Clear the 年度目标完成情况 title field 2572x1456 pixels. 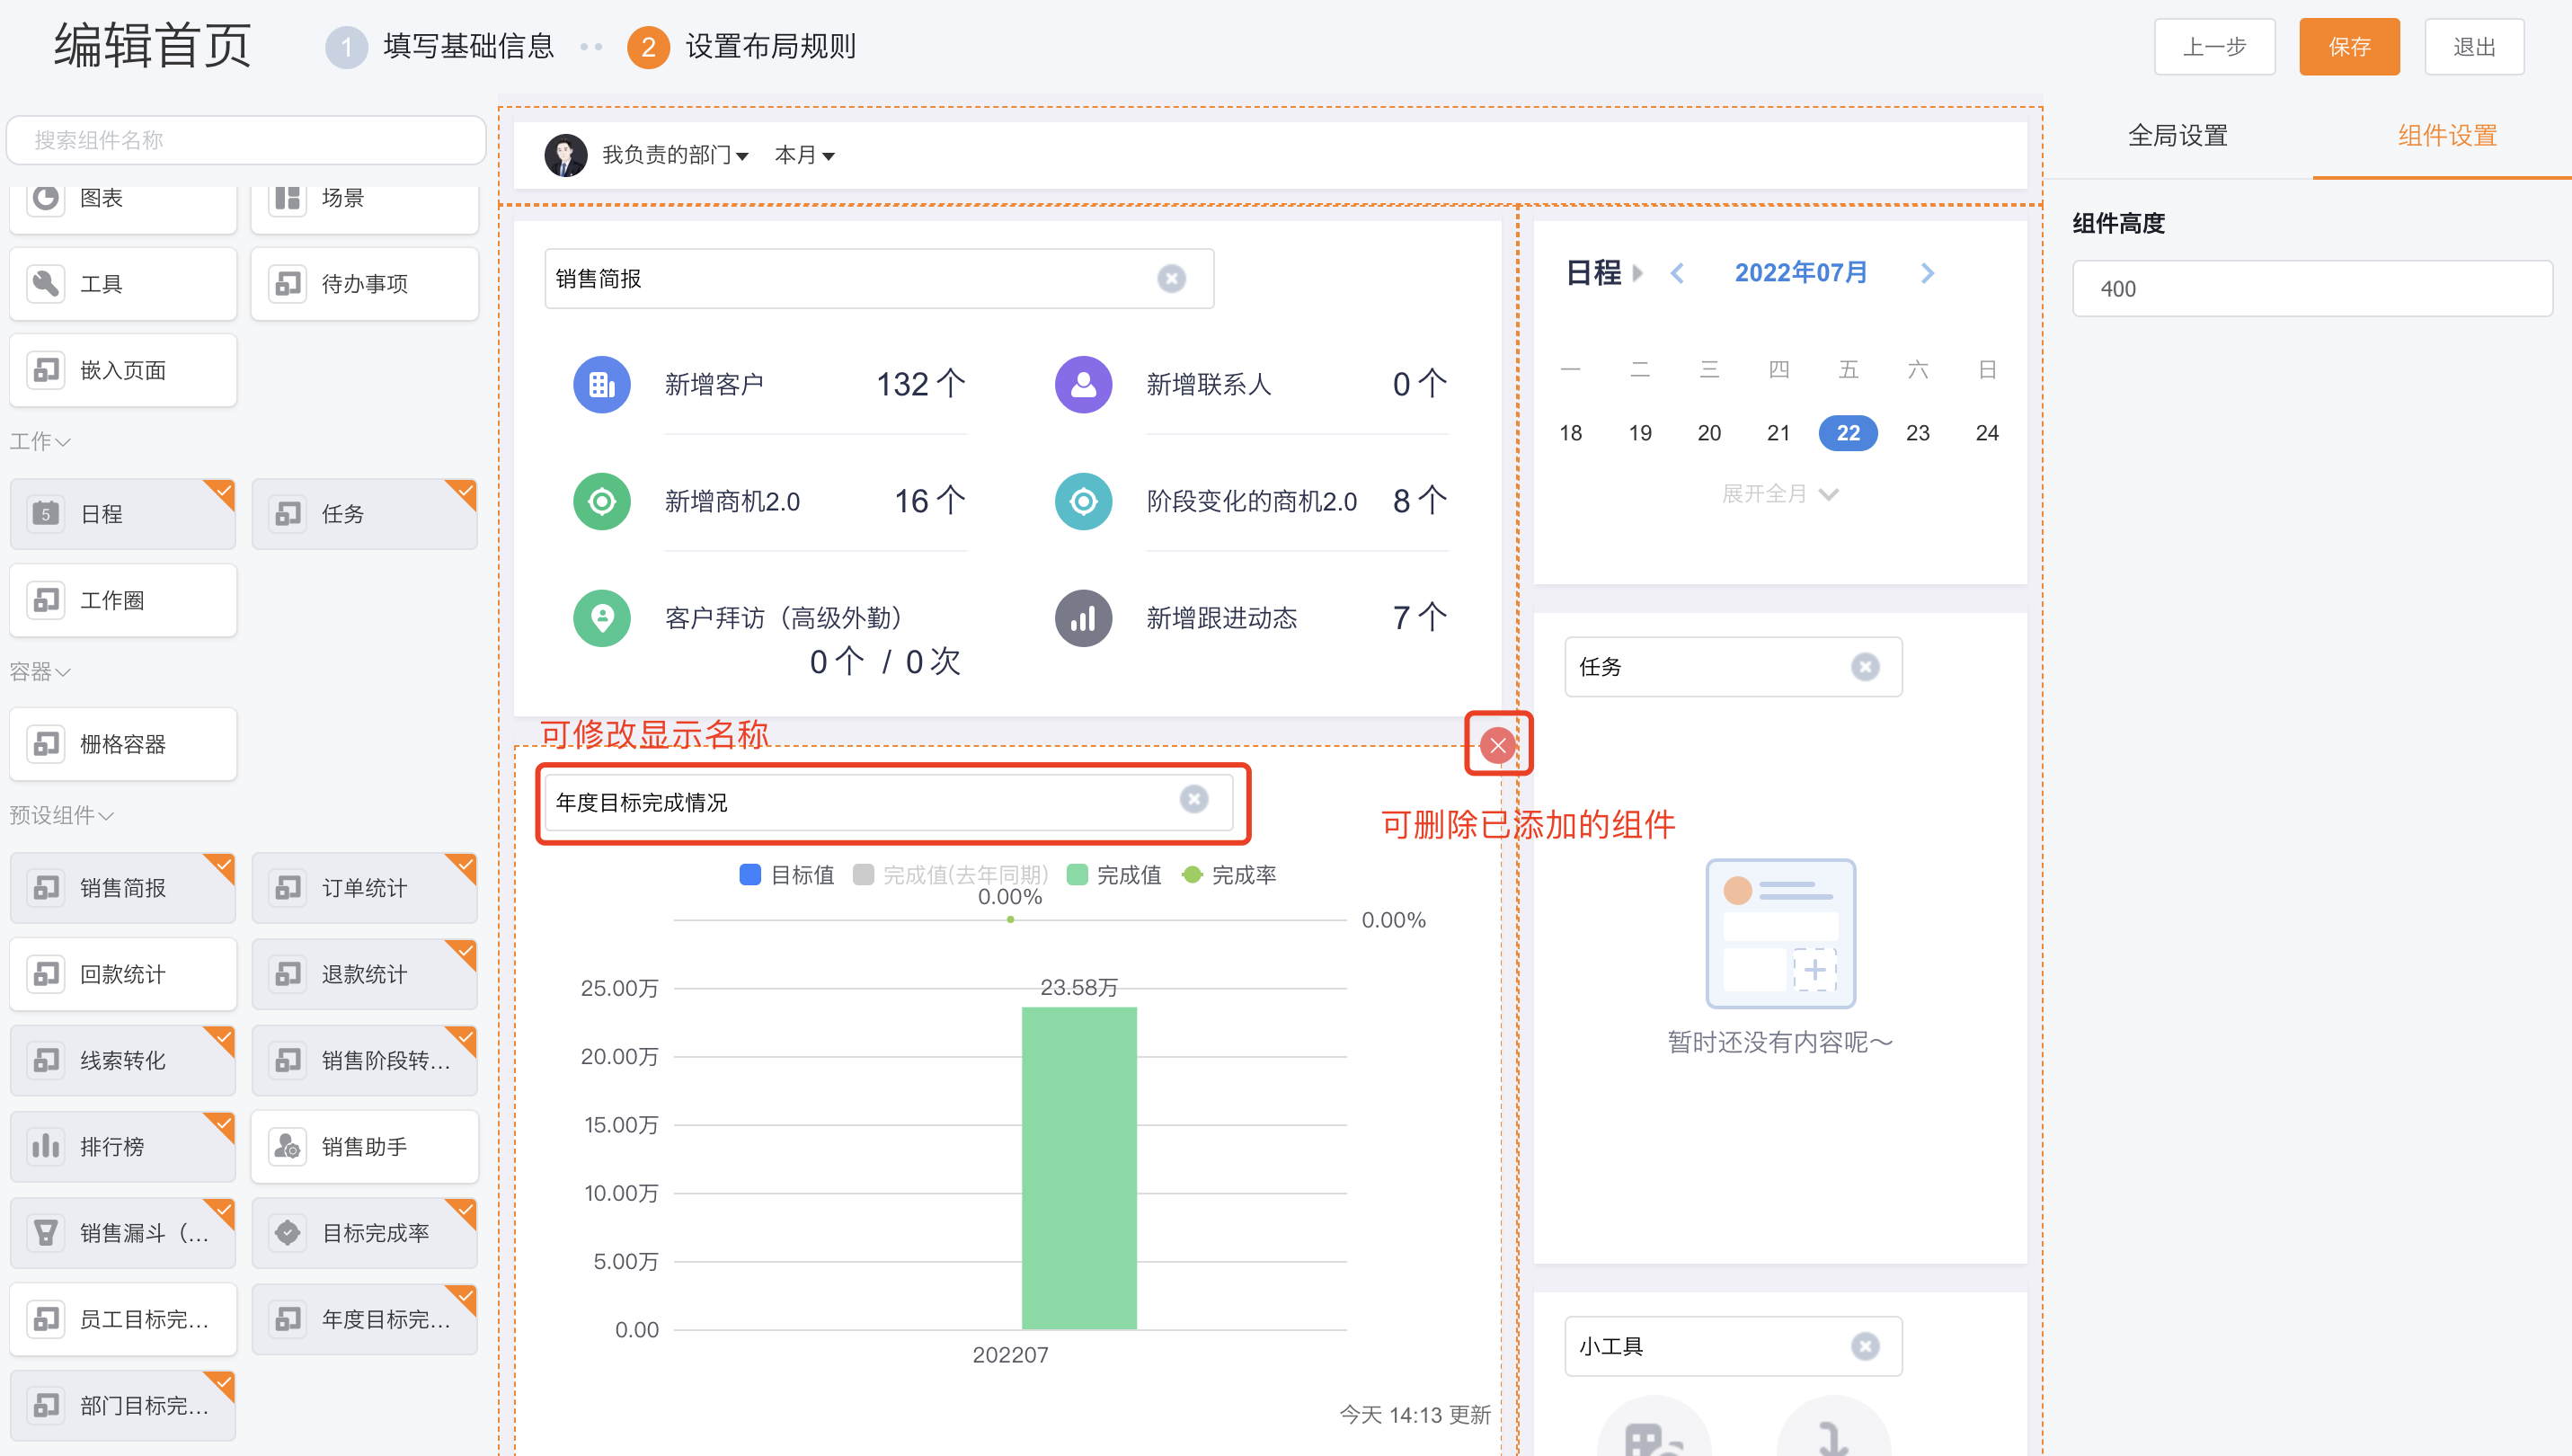coord(1193,799)
